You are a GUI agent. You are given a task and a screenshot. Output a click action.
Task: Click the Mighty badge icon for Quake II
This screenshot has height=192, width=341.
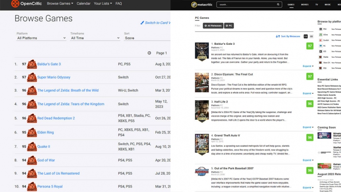pos(32,146)
